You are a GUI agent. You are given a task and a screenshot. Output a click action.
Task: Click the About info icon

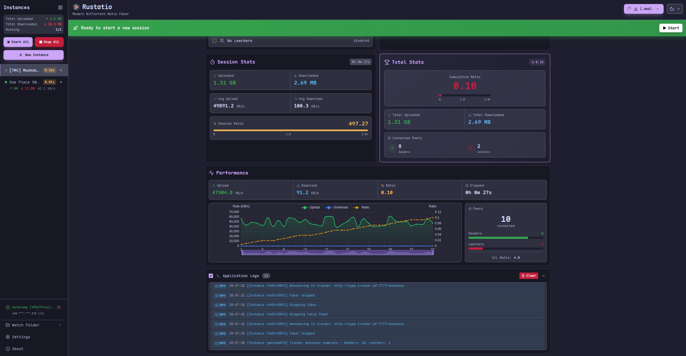click(8, 349)
